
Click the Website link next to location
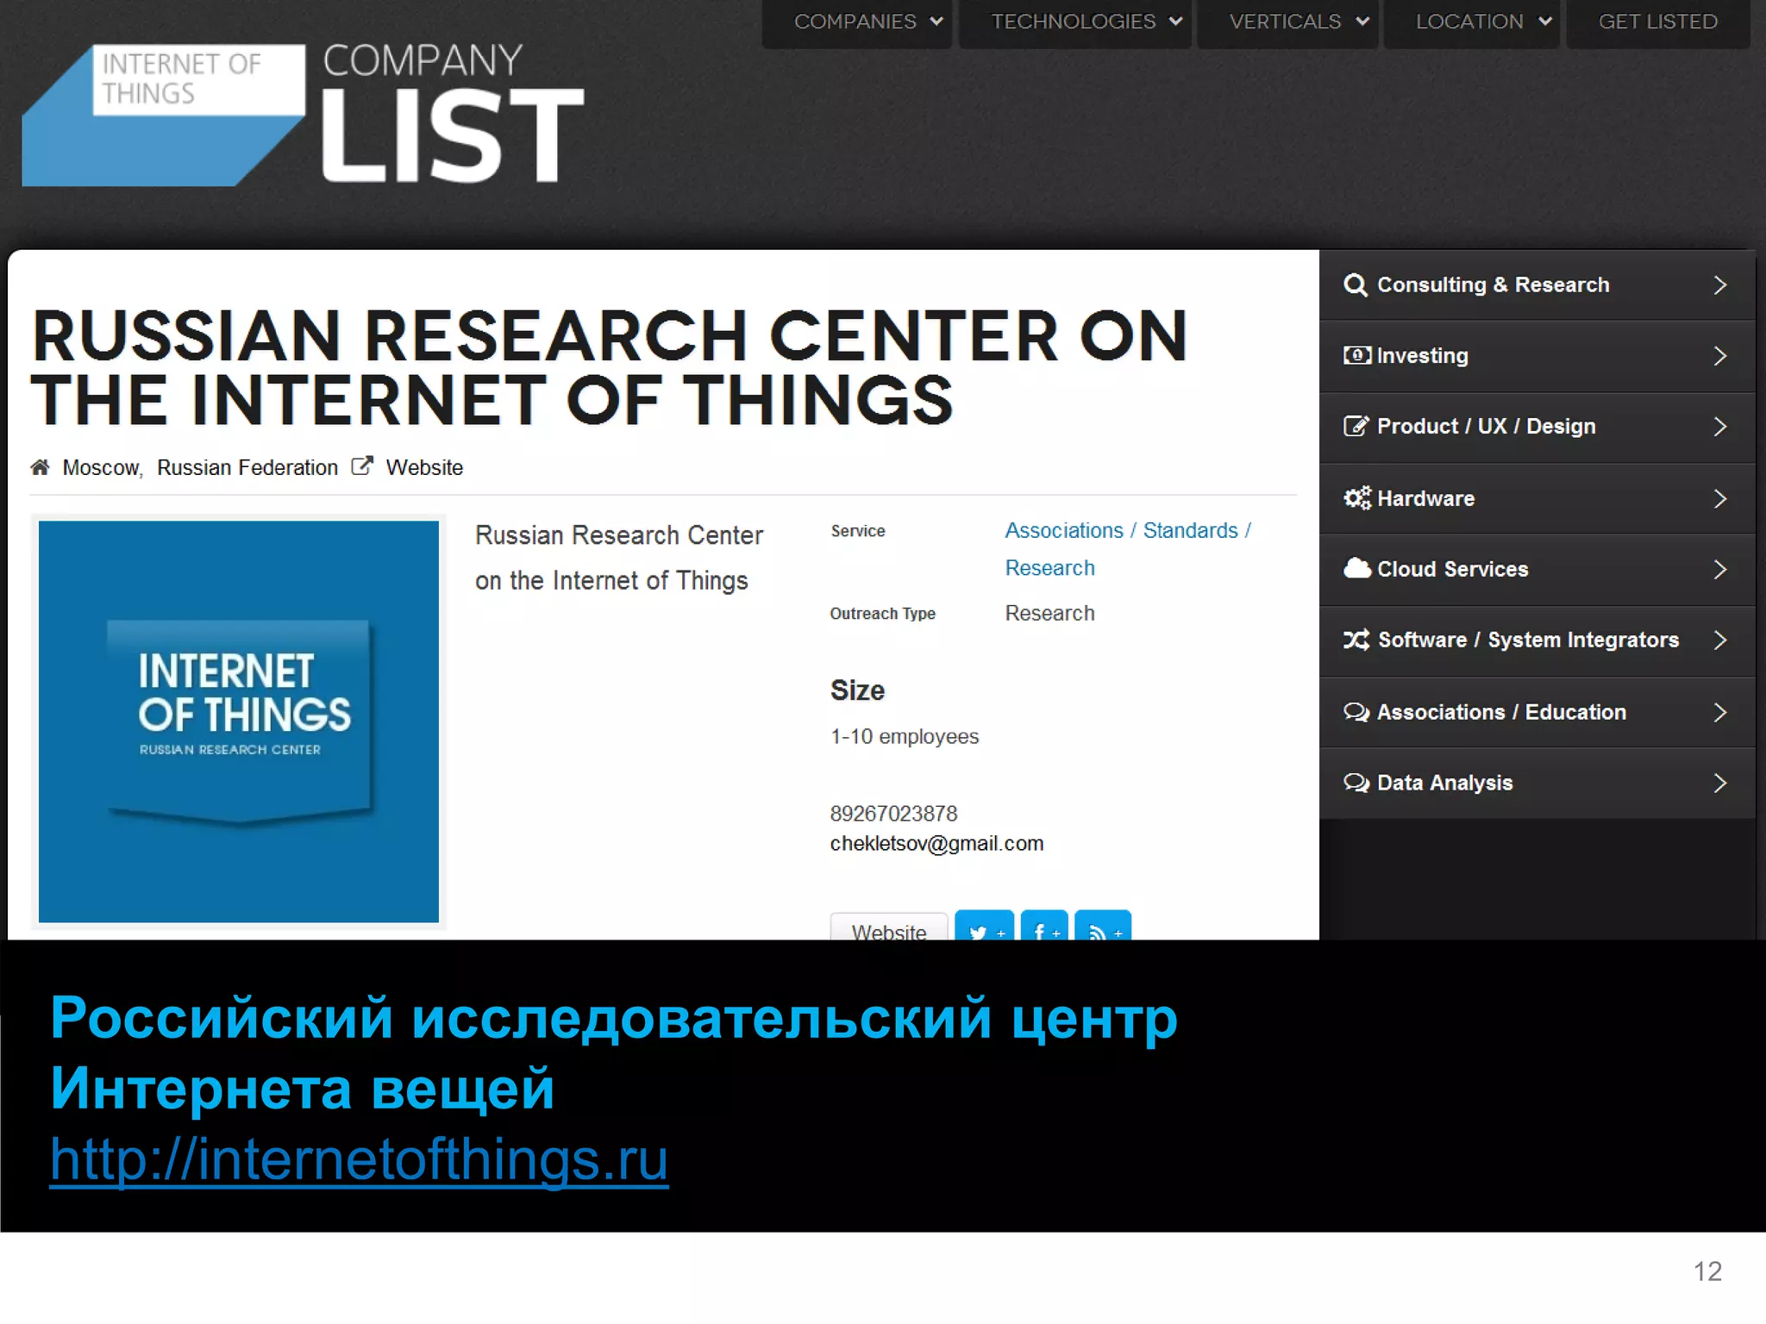click(424, 467)
